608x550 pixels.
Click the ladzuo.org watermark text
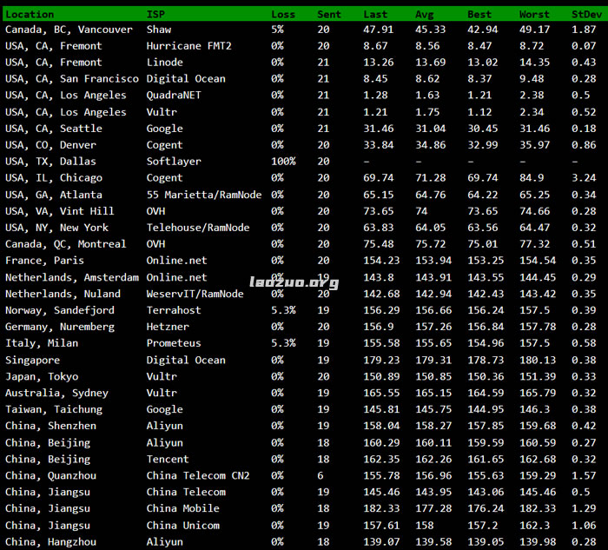tap(294, 282)
